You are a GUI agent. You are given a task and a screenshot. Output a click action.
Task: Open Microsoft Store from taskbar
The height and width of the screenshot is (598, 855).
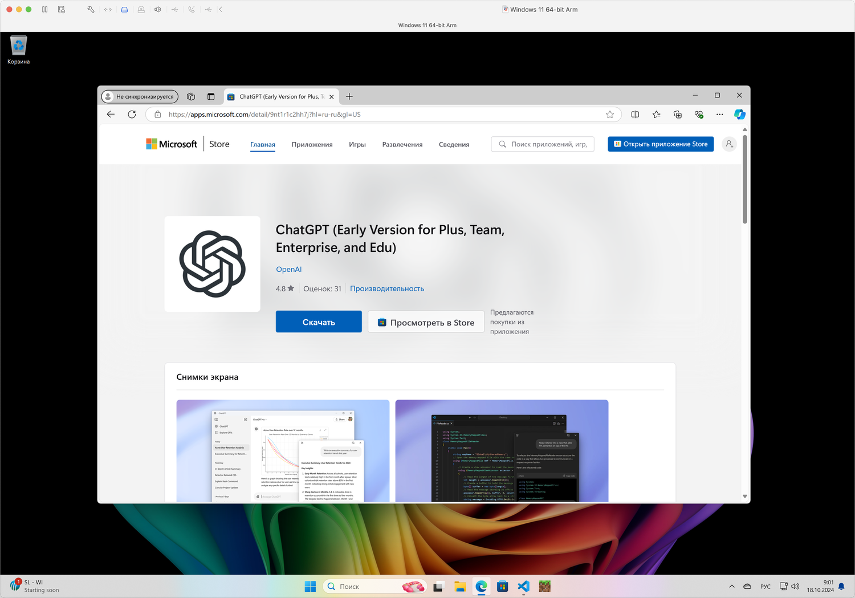(502, 587)
